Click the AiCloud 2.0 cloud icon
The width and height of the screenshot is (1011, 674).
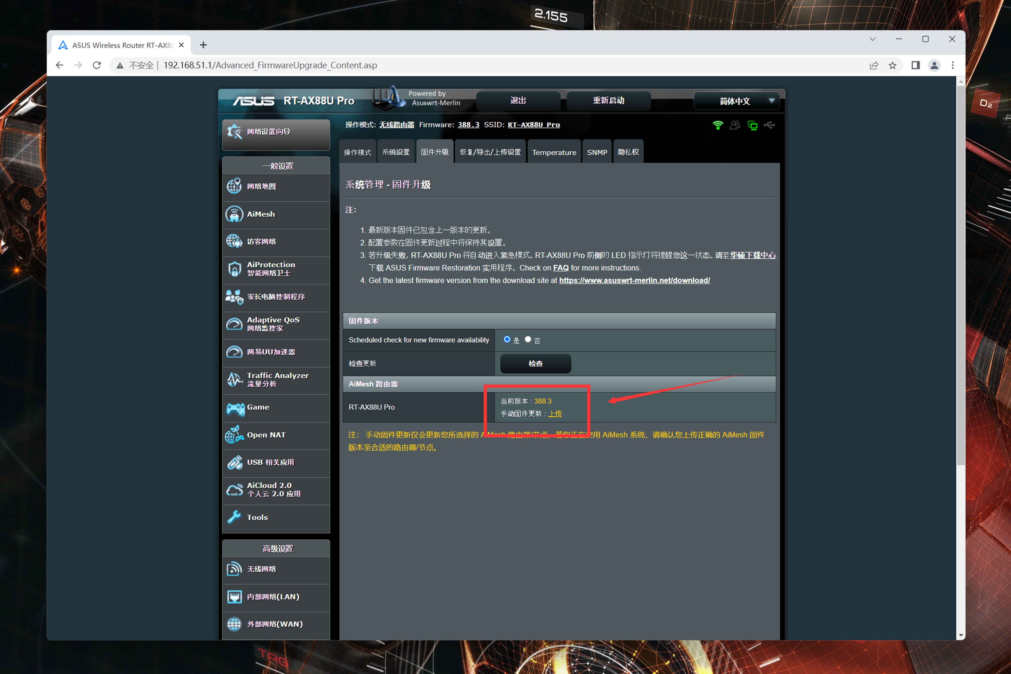(x=235, y=490)
